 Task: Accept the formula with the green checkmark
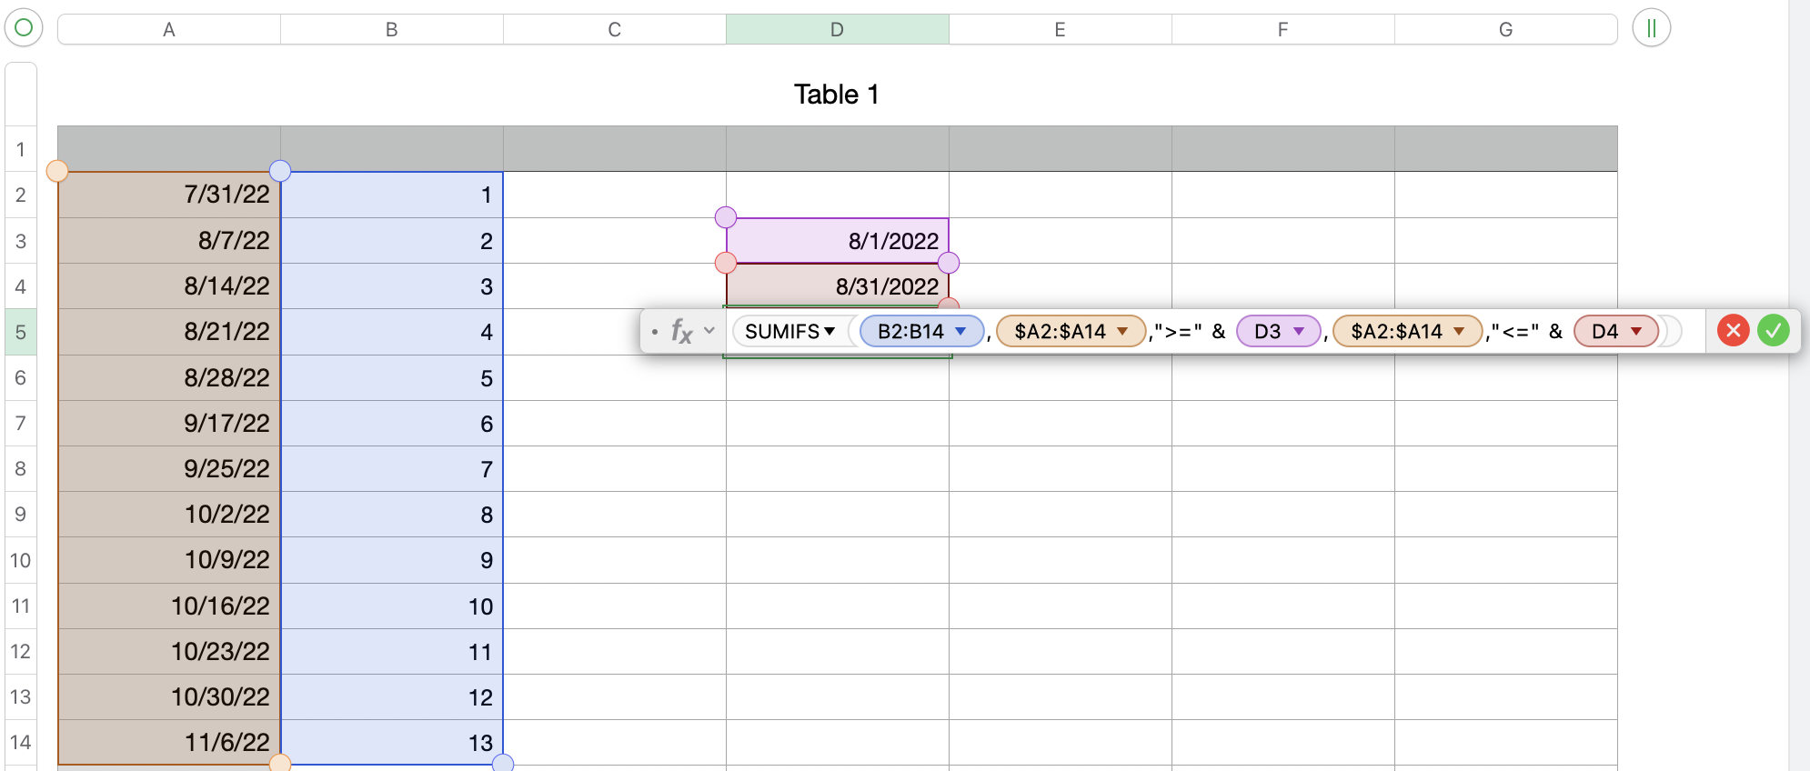[1773, 331]
